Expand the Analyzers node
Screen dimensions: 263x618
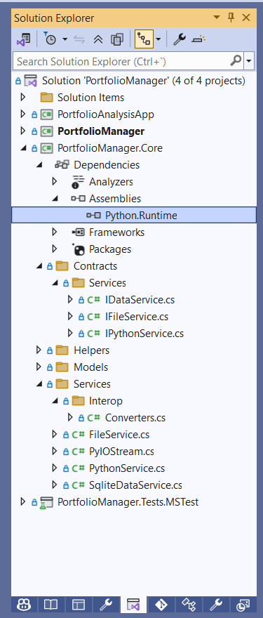tap(54, 181)
